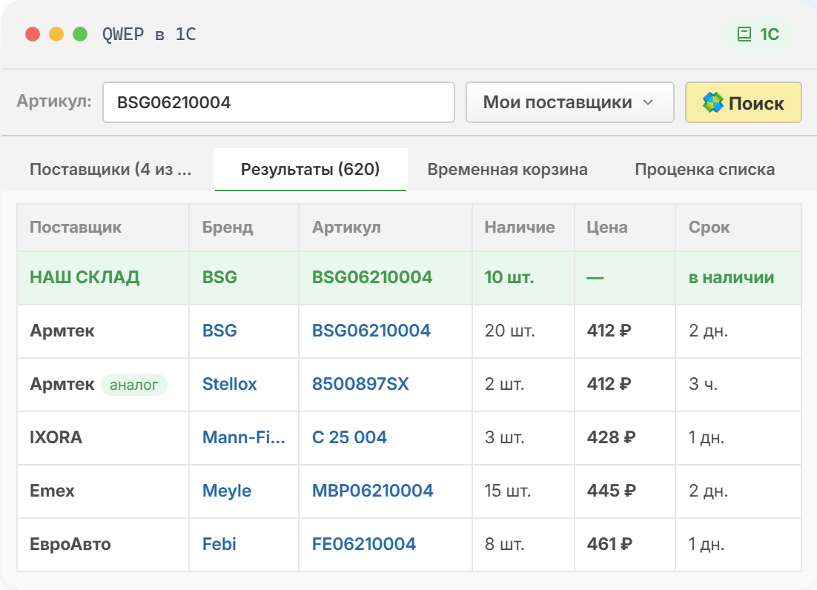This screenshot has width=817, height=590.
Task: Open article link 8500897SX
Action: (360, 384)
